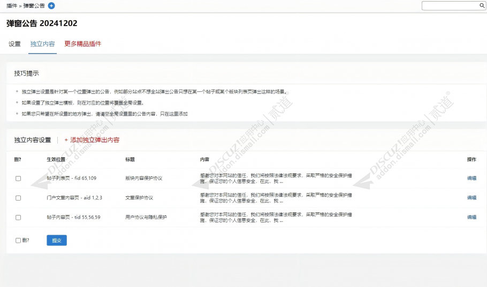
Task: Click the 用户协议与隐私保护 title cell
Action: [x=146, y=217]
